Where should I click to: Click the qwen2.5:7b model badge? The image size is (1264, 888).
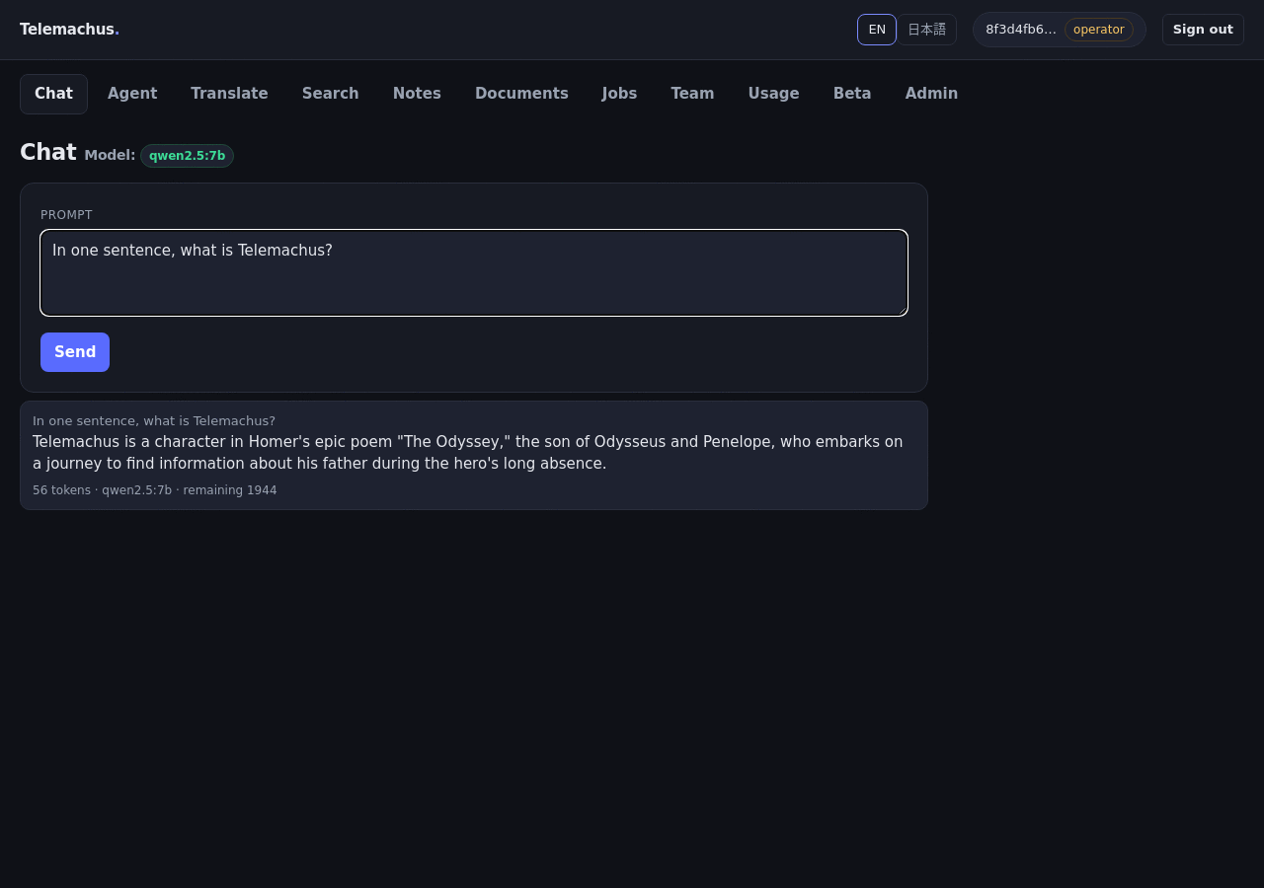tap(187, 156)
